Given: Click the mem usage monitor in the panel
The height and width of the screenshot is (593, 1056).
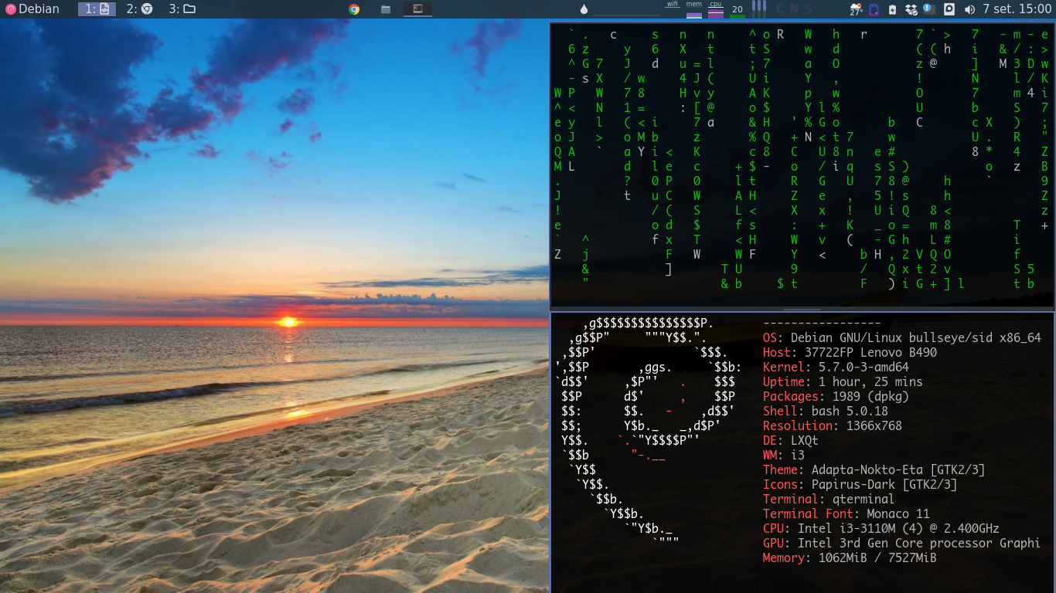Looking at the screenshot, I should point(694,9).
